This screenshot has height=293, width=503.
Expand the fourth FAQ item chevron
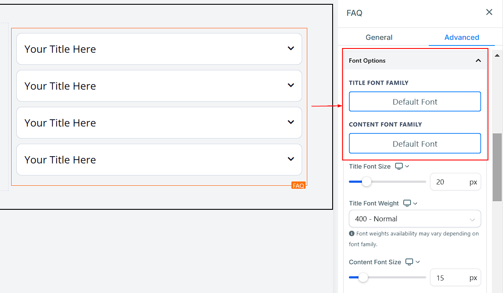(x=291, y=159)
